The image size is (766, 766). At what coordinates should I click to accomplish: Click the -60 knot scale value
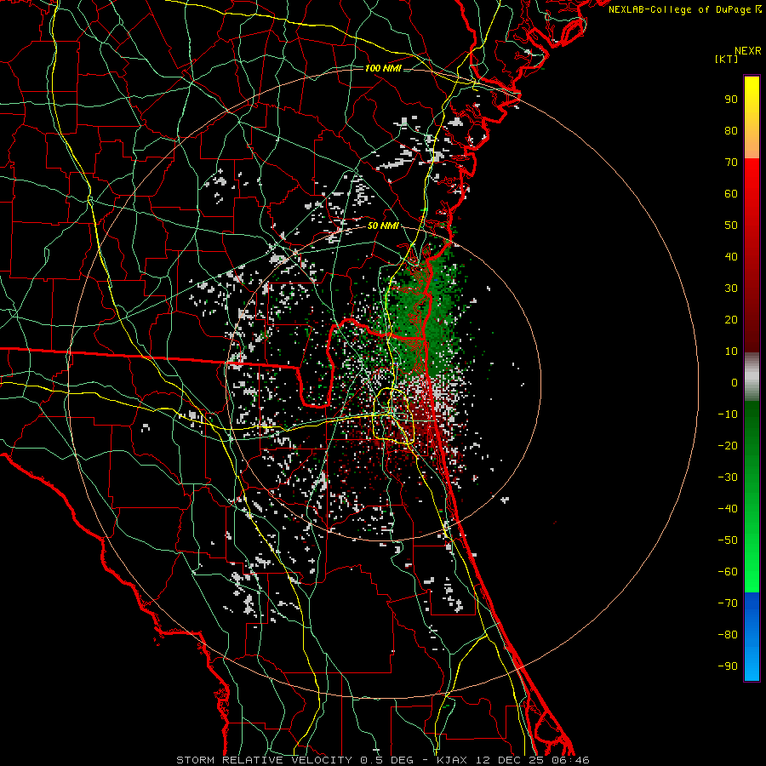pos(728,572)
